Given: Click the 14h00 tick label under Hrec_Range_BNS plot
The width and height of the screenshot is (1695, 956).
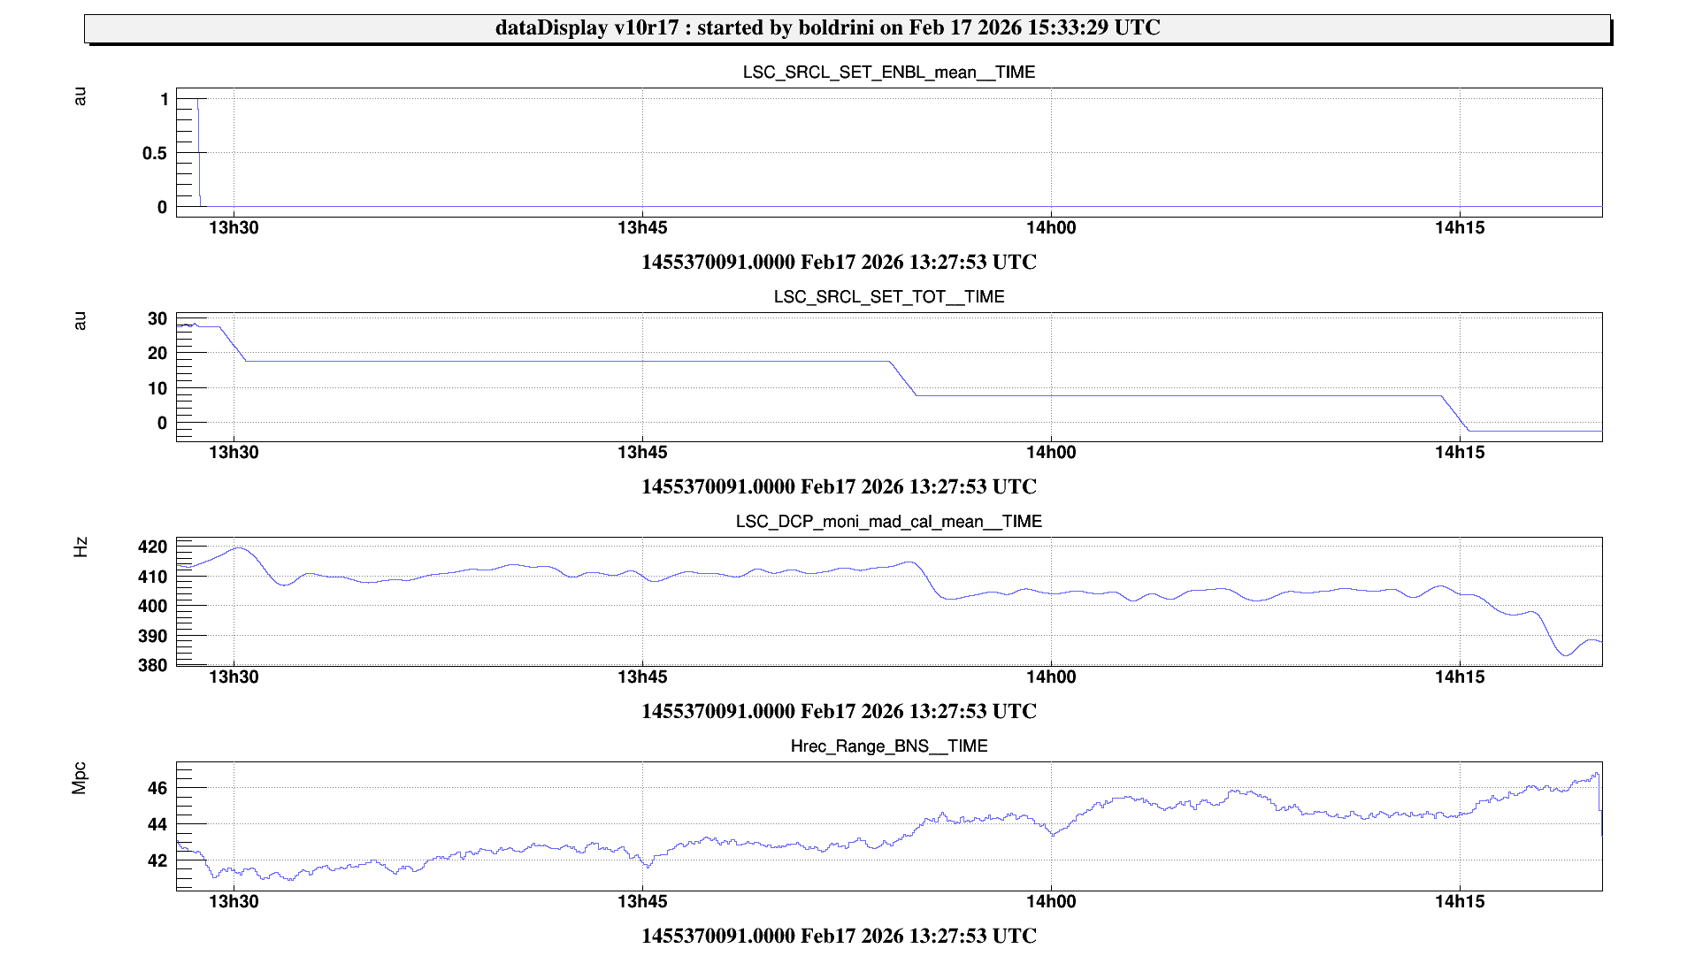Looking at the screenshot, I should tap(1050, 902).
